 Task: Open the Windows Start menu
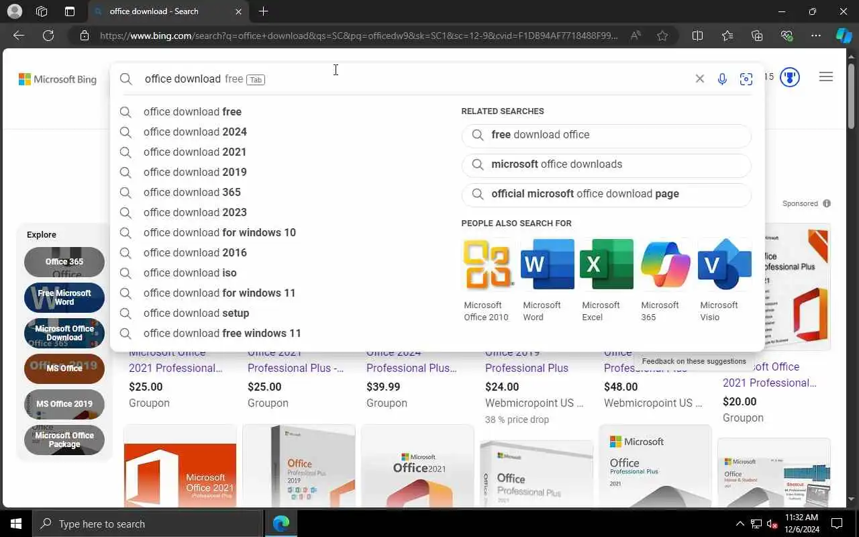[x=16, y=524]
